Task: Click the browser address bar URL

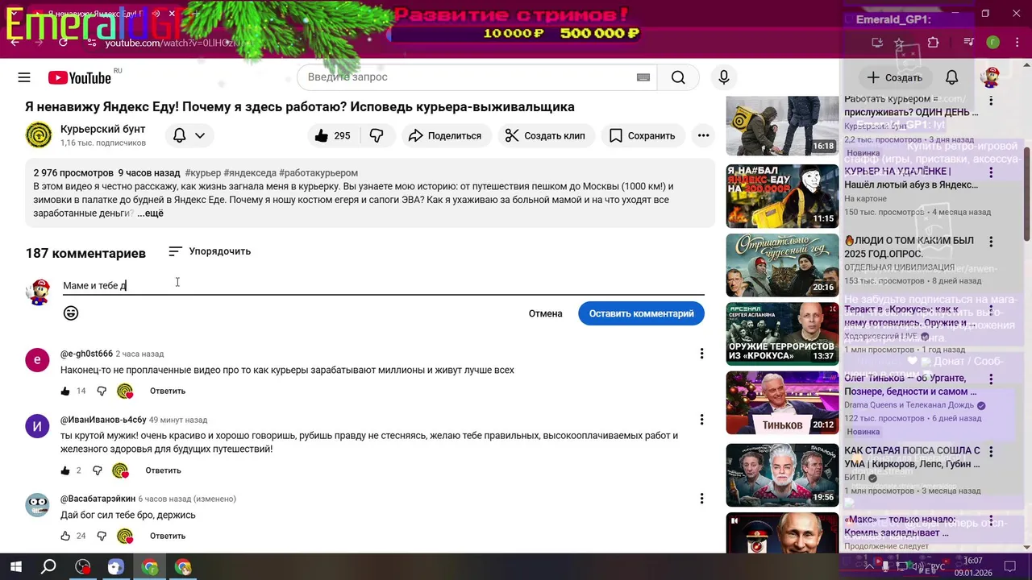Action: [x=173, y=42]
